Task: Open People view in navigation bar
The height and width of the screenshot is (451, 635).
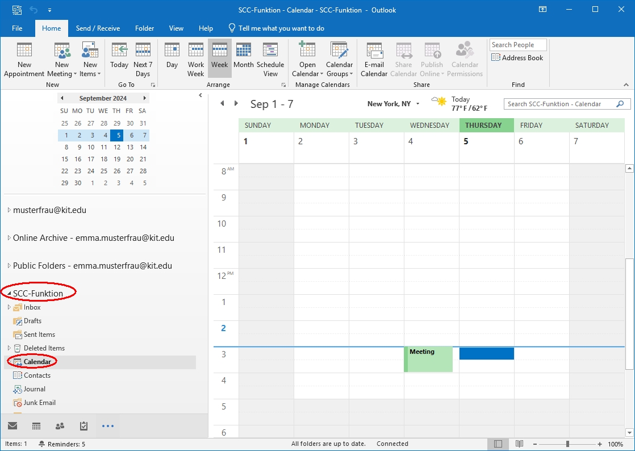Action: coord(60,426)
